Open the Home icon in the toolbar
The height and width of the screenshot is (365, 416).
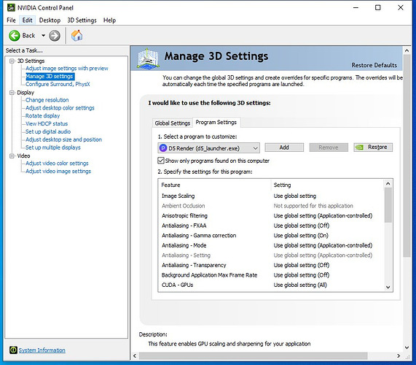(76, 36)
